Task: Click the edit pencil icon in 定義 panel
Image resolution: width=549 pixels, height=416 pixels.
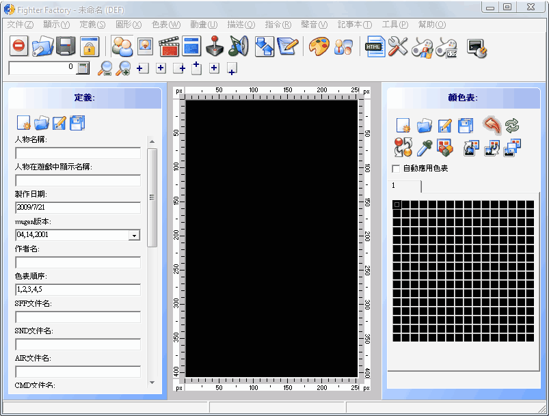Action: click(x=59, y=123)
